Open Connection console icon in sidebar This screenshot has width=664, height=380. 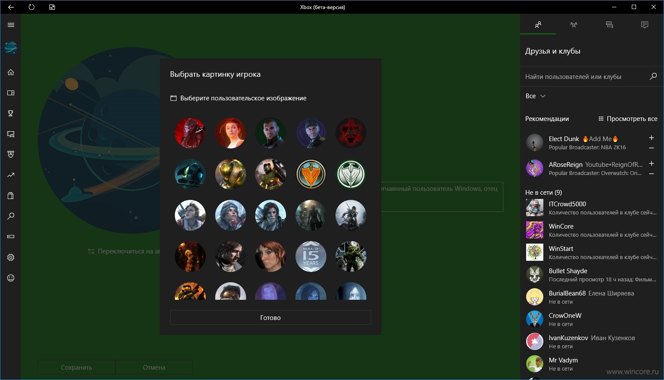pyautogui.click(x=11, y=237)
